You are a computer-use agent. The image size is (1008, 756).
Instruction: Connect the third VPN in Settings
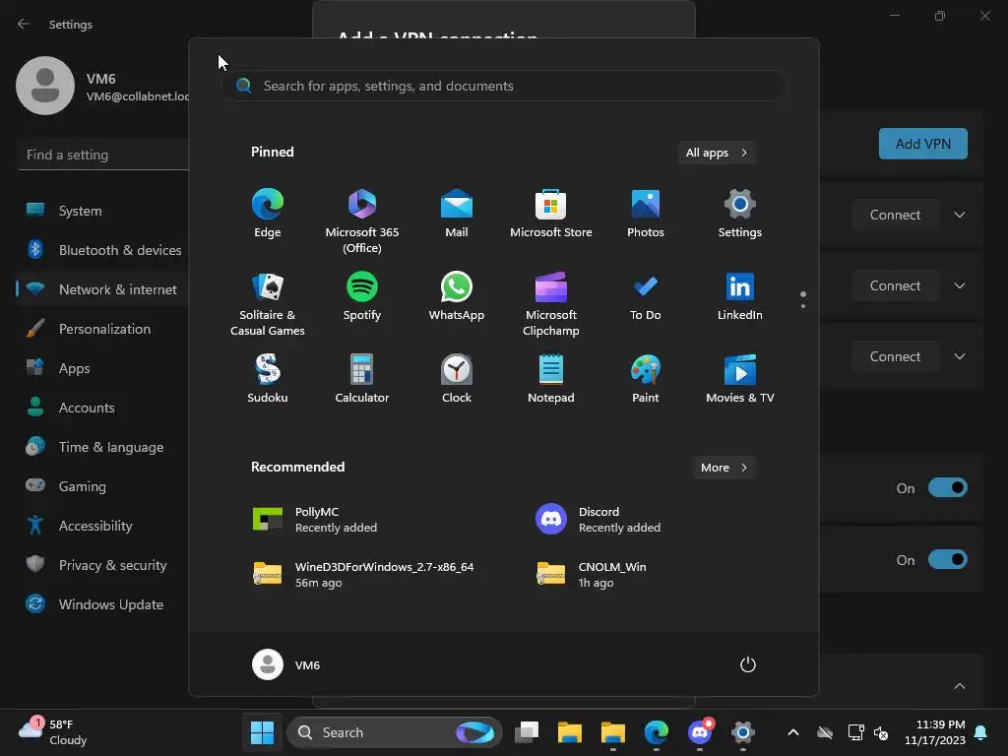[896, 356]
